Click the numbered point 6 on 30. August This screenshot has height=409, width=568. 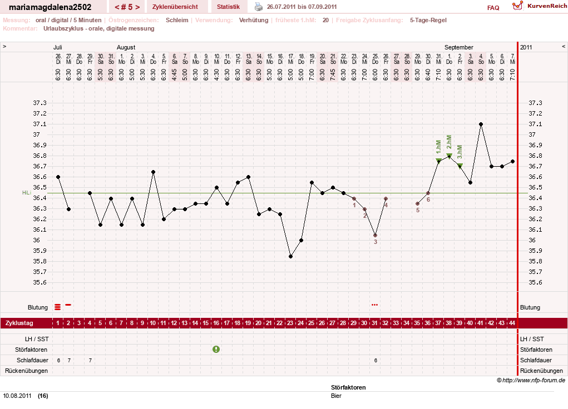(x=428, y=193)
